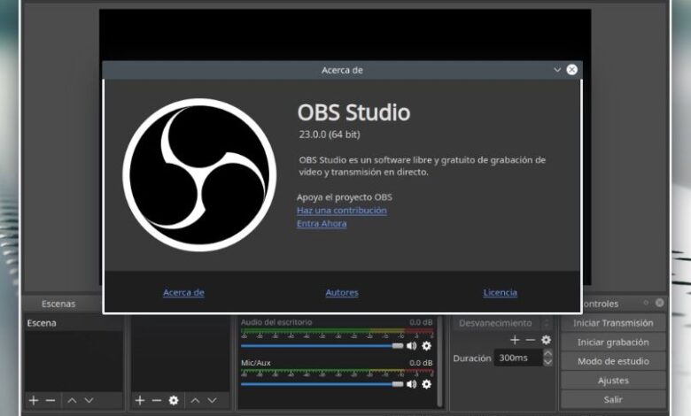
Task: Decrease Duración value with down arrow
Action: 547,362
